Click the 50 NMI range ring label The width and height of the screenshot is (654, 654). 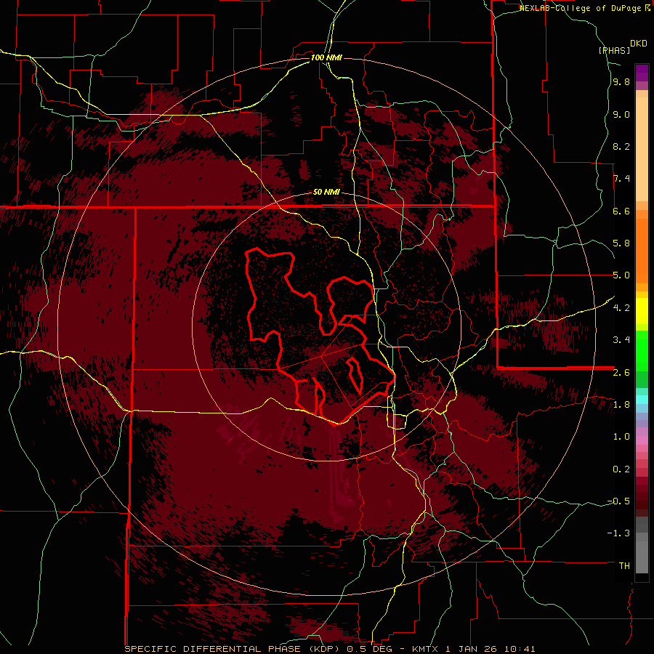(326, 193)
